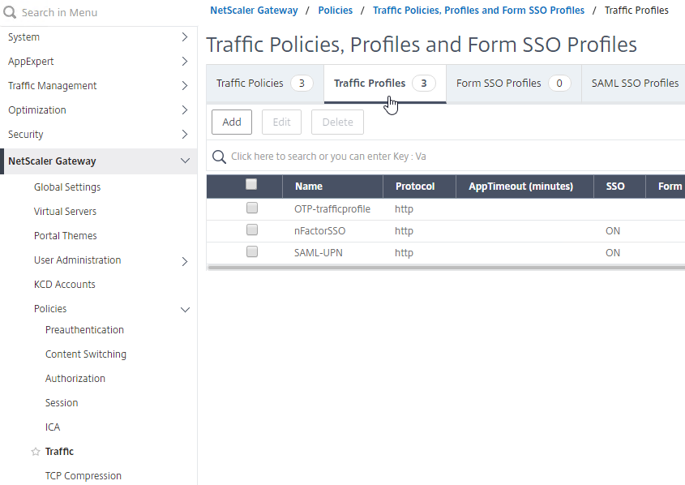Toggle the select-all header checkbox
Screen dimensions: 685x485
(251, 184)
